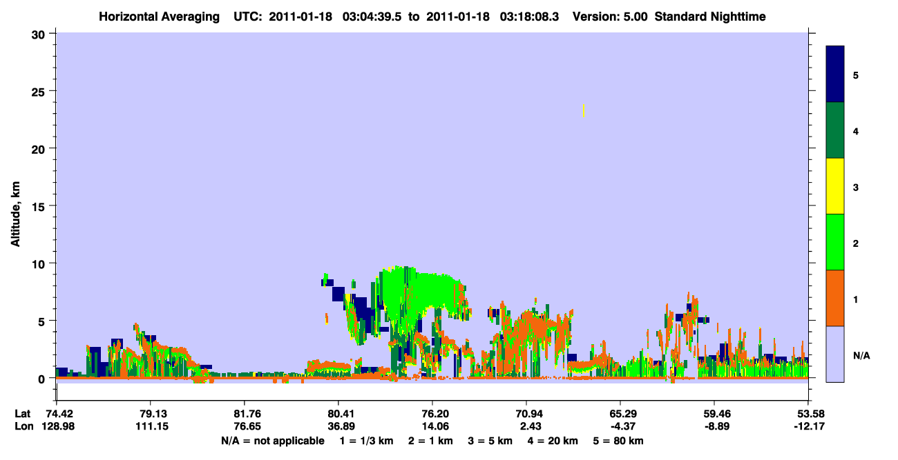898x460 pixels.
Task: Click the y-axis tick label 25
Action: point(39,91)
